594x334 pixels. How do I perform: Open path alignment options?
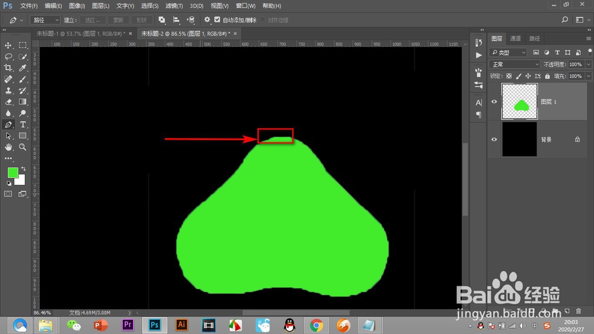click(x=176, y=20)
